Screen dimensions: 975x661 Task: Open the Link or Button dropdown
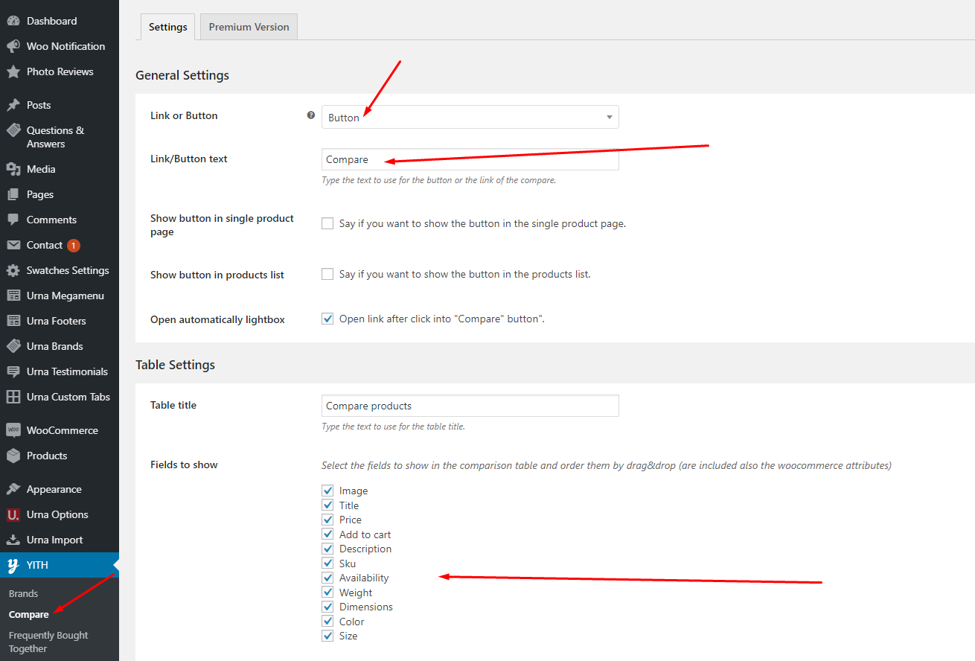470,117
